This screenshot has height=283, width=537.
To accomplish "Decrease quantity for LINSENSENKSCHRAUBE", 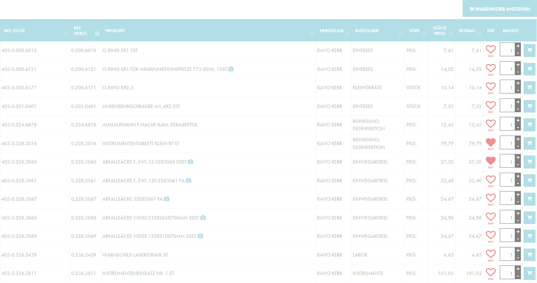I will [518, 109].
